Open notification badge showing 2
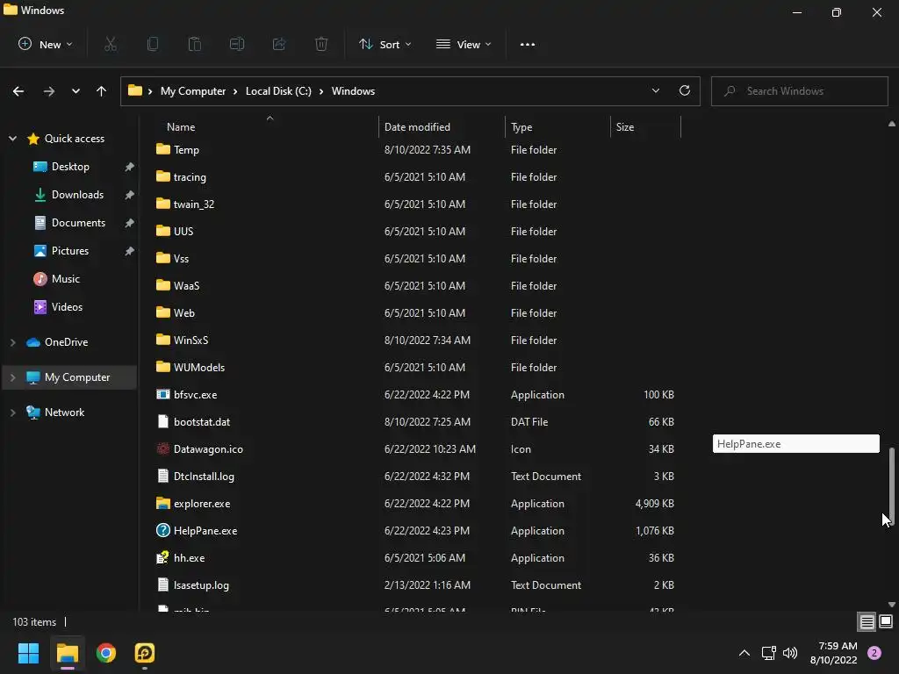Image resolution: width=899 pixels, height=674 pixels. (874, 653)
